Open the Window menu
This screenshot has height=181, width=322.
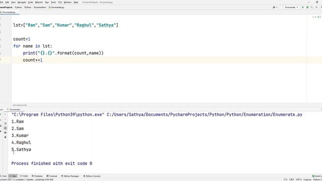(x=67, y=2)
